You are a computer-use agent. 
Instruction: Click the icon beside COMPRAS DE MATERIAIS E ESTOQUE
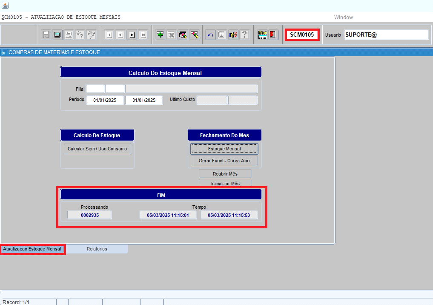point(3,52)
